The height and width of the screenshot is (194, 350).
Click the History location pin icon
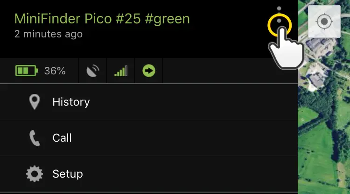point(34,102)
